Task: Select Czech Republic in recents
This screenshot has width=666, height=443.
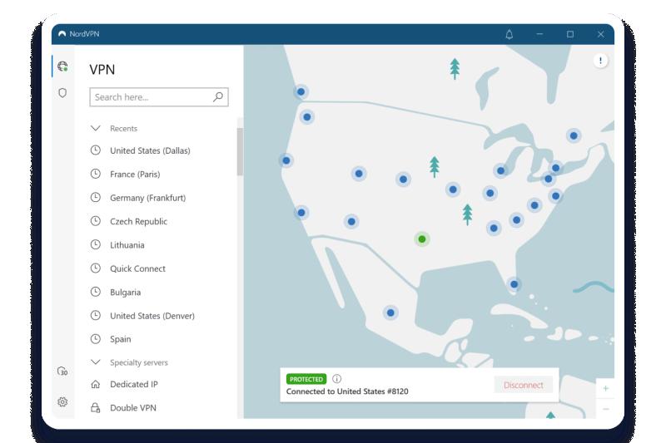Action: click(x=138, y=221)
